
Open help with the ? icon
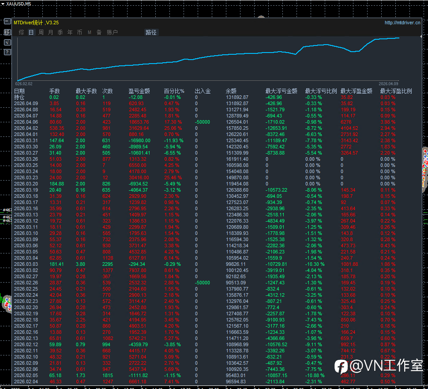pyautogui.click(x=7, y=52)
